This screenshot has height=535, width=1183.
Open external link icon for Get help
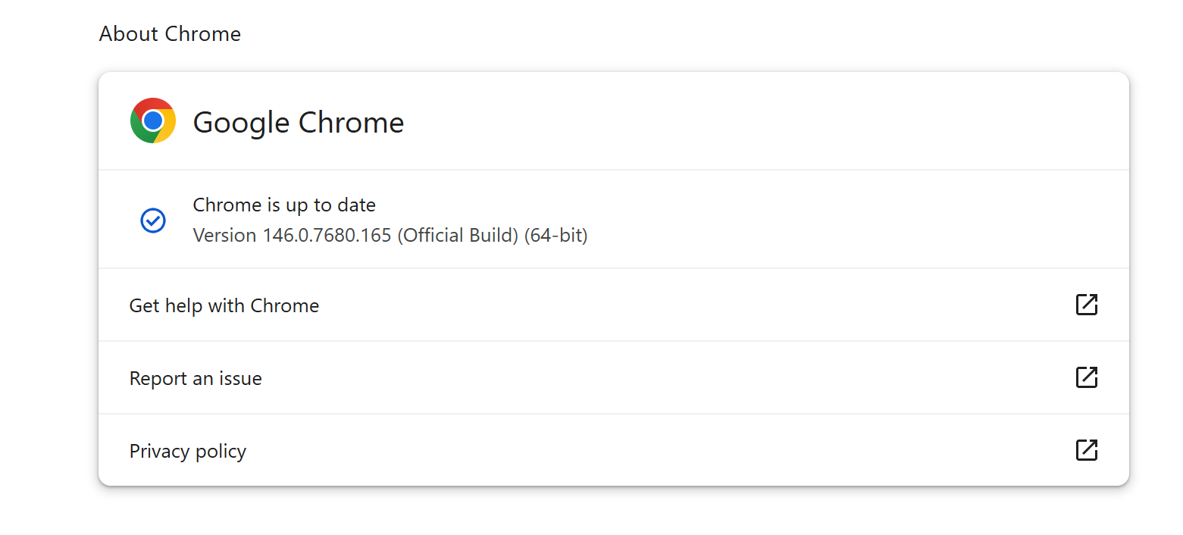pyautogui.click(x=1087, y=305)
